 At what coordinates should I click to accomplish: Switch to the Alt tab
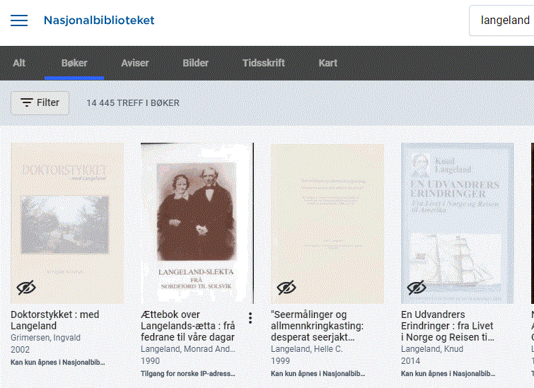click(19, 63)
